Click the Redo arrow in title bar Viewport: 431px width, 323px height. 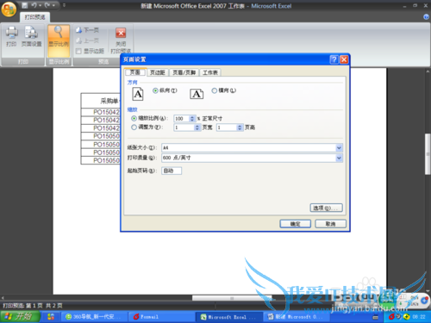pyautogui.click(x=47, y=5)
